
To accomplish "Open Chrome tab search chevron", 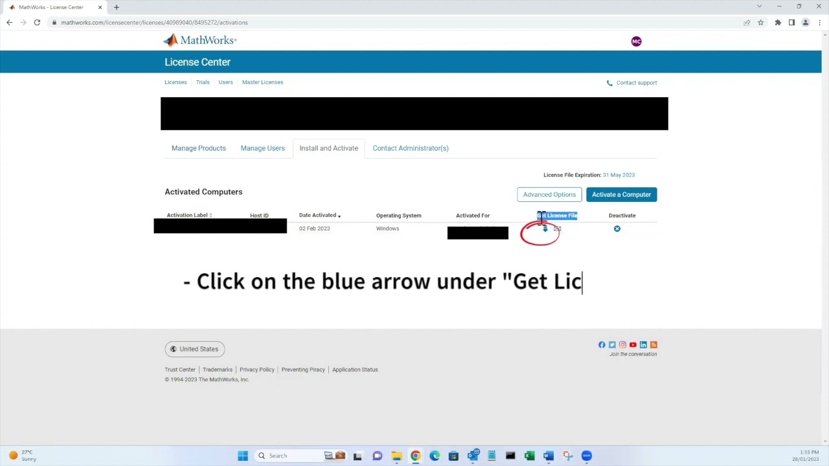I will click(x=759, y=6).
